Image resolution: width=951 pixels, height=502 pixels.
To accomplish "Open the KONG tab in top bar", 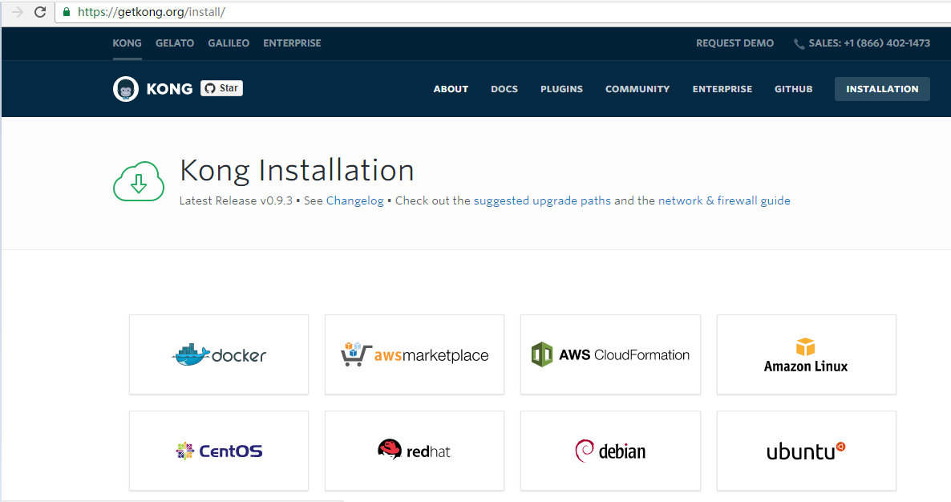I will click(x=127, y=43).
